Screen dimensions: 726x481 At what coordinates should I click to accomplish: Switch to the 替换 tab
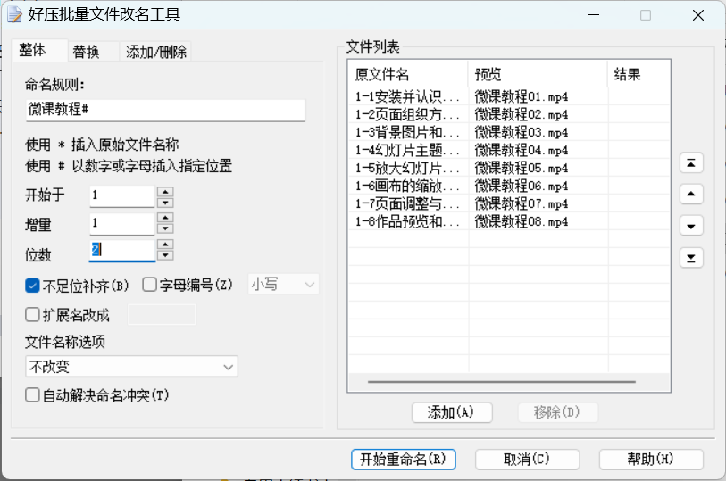tap(86, 52)
